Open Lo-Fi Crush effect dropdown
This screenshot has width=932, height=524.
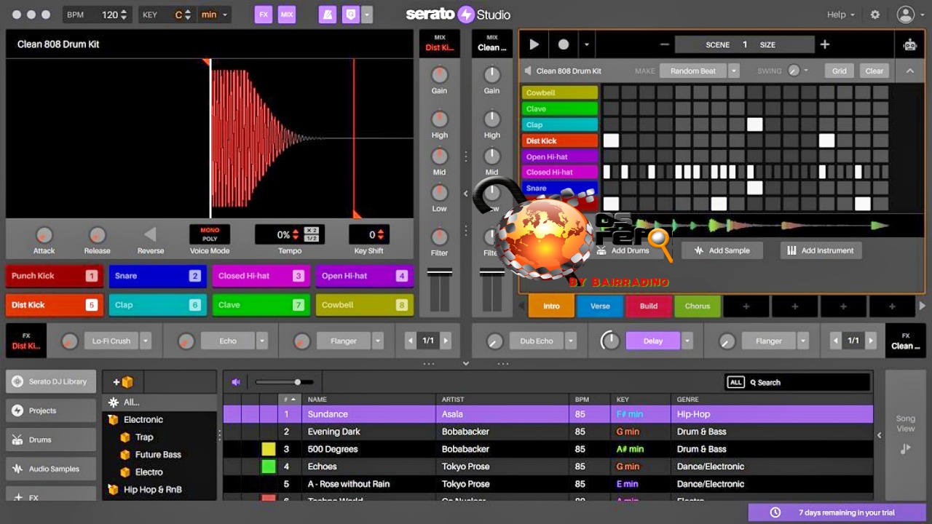146,341
